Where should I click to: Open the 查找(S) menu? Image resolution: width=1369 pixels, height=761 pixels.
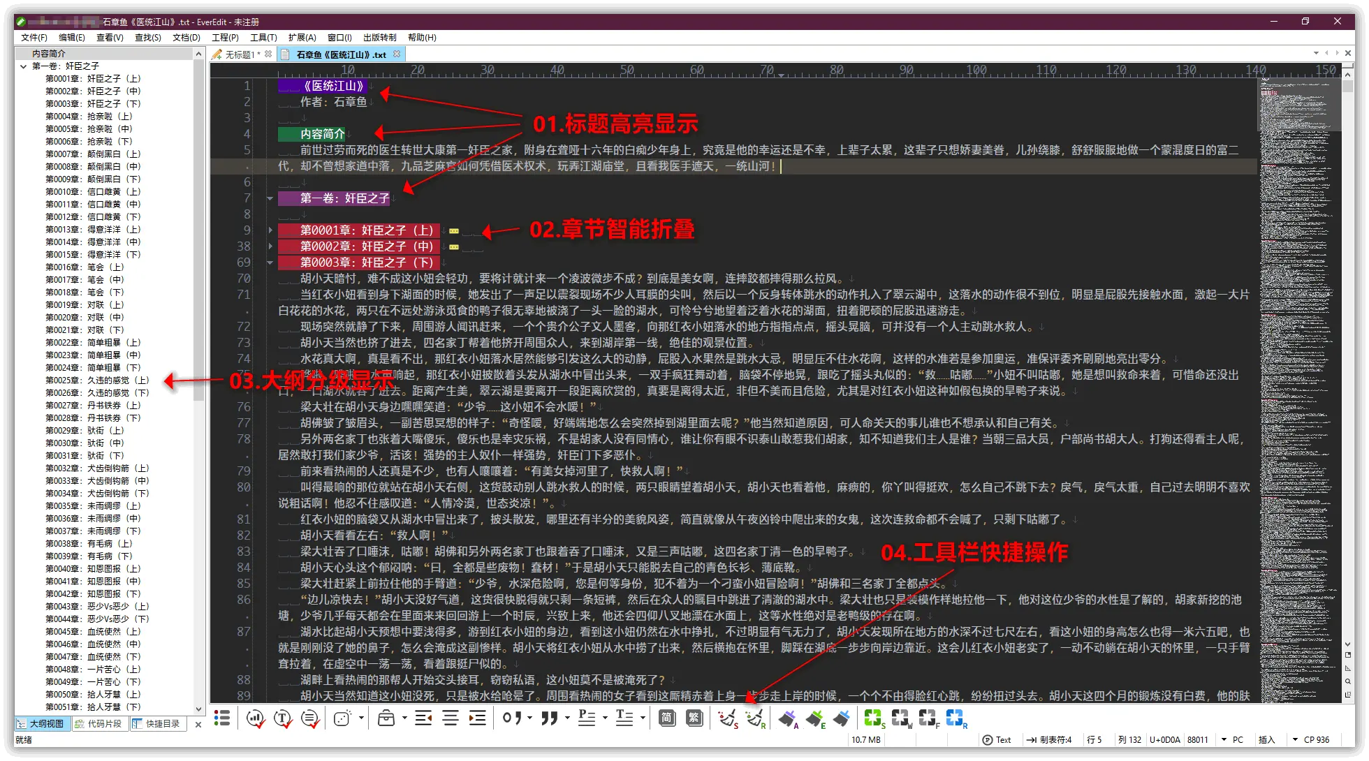coord(148,38)
